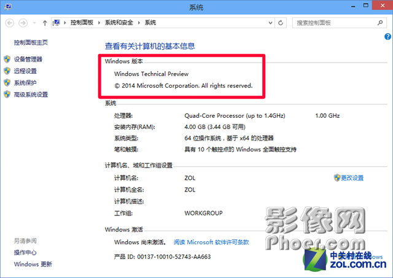
Task: Open 设备管理器 link
Action: 28,60
